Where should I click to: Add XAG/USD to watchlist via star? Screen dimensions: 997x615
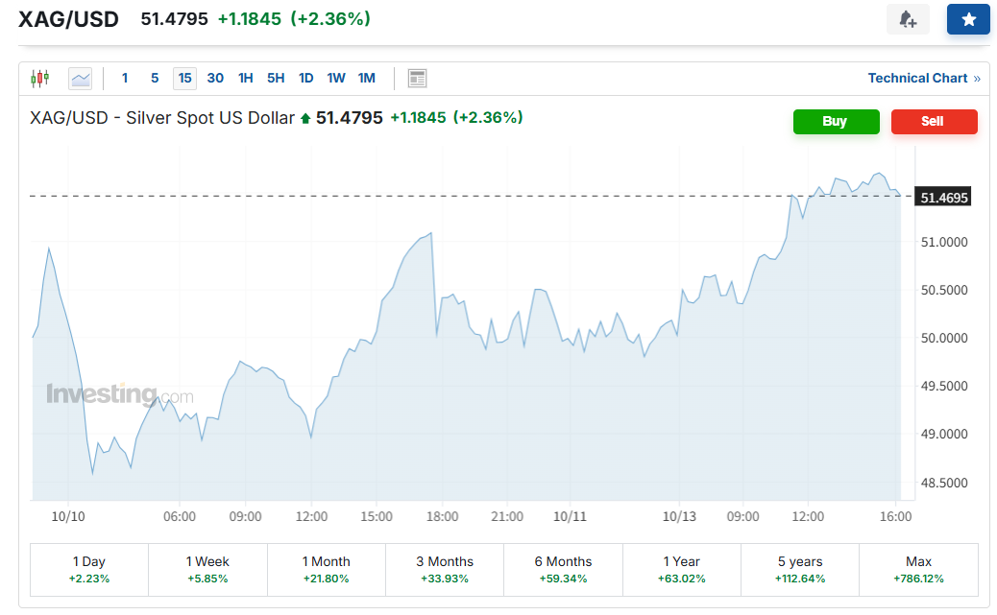point(968,19)
